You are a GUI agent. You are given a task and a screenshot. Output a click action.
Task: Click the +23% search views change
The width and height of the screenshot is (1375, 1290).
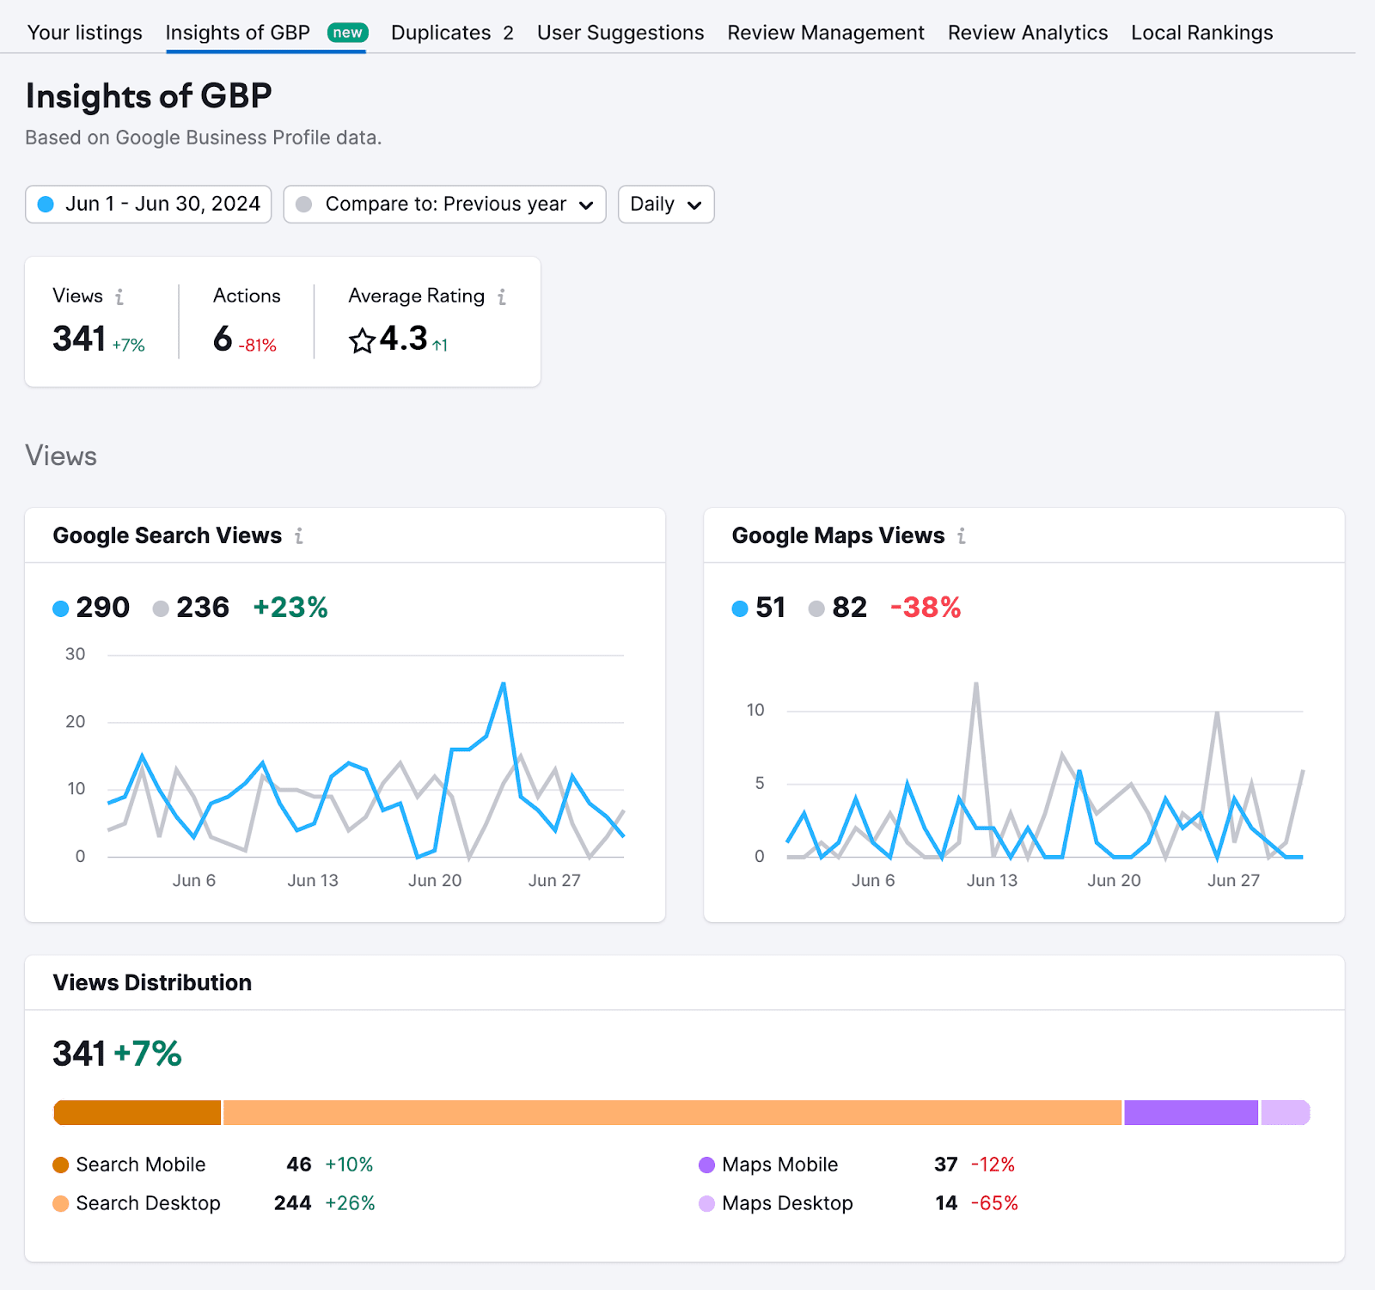(290, 608)
